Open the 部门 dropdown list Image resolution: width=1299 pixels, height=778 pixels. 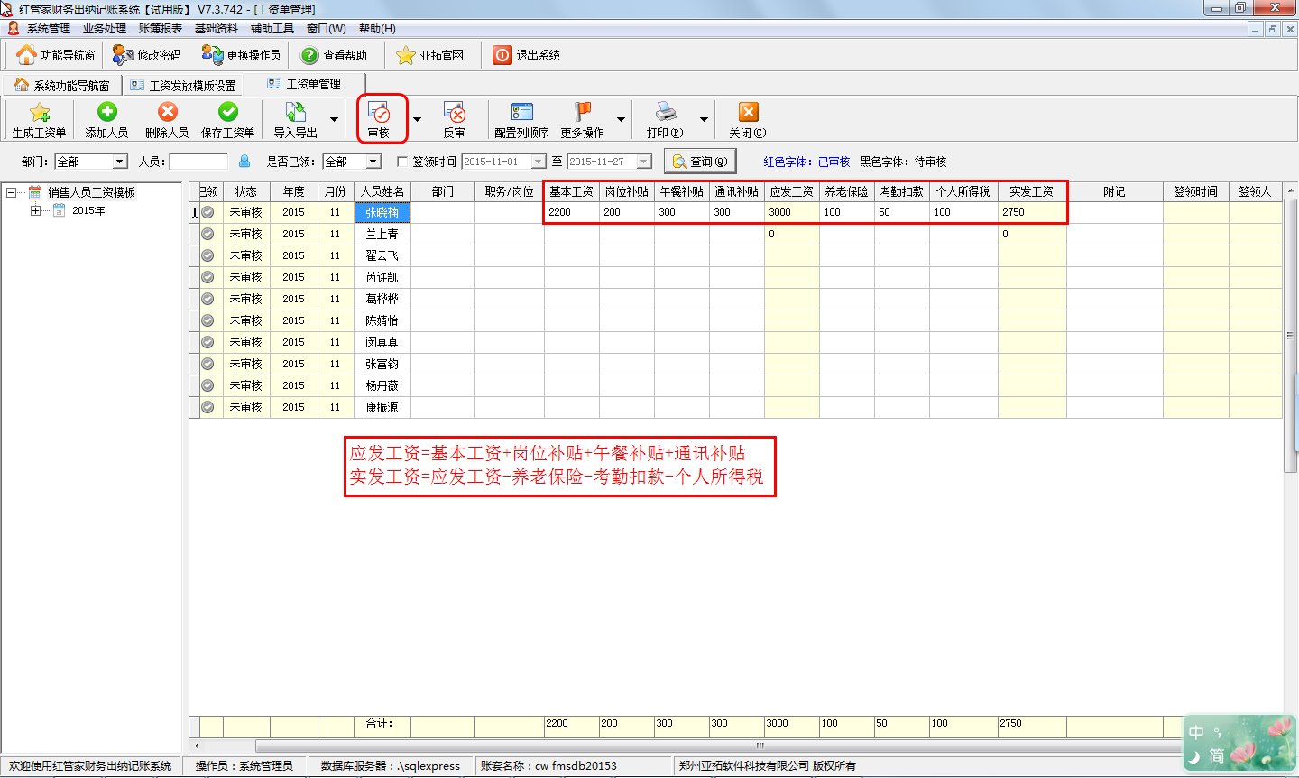coord(119,162)
